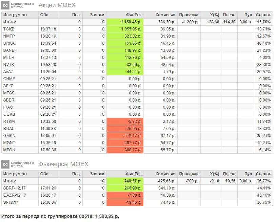The image size is (275, 222).
Task: Select the MGNT instrument name
Action: pyautogui.click(x=9, y=143)
